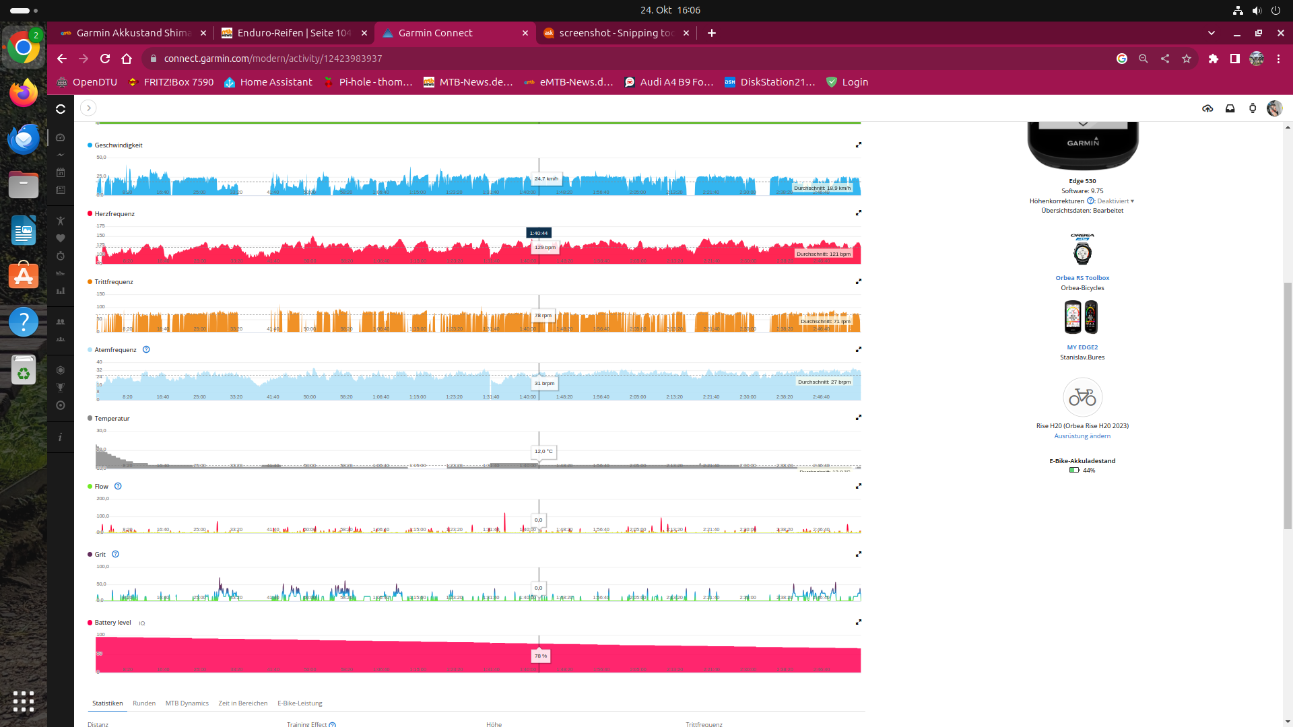Show help for Atemfrequenz metric

[146, 349]
